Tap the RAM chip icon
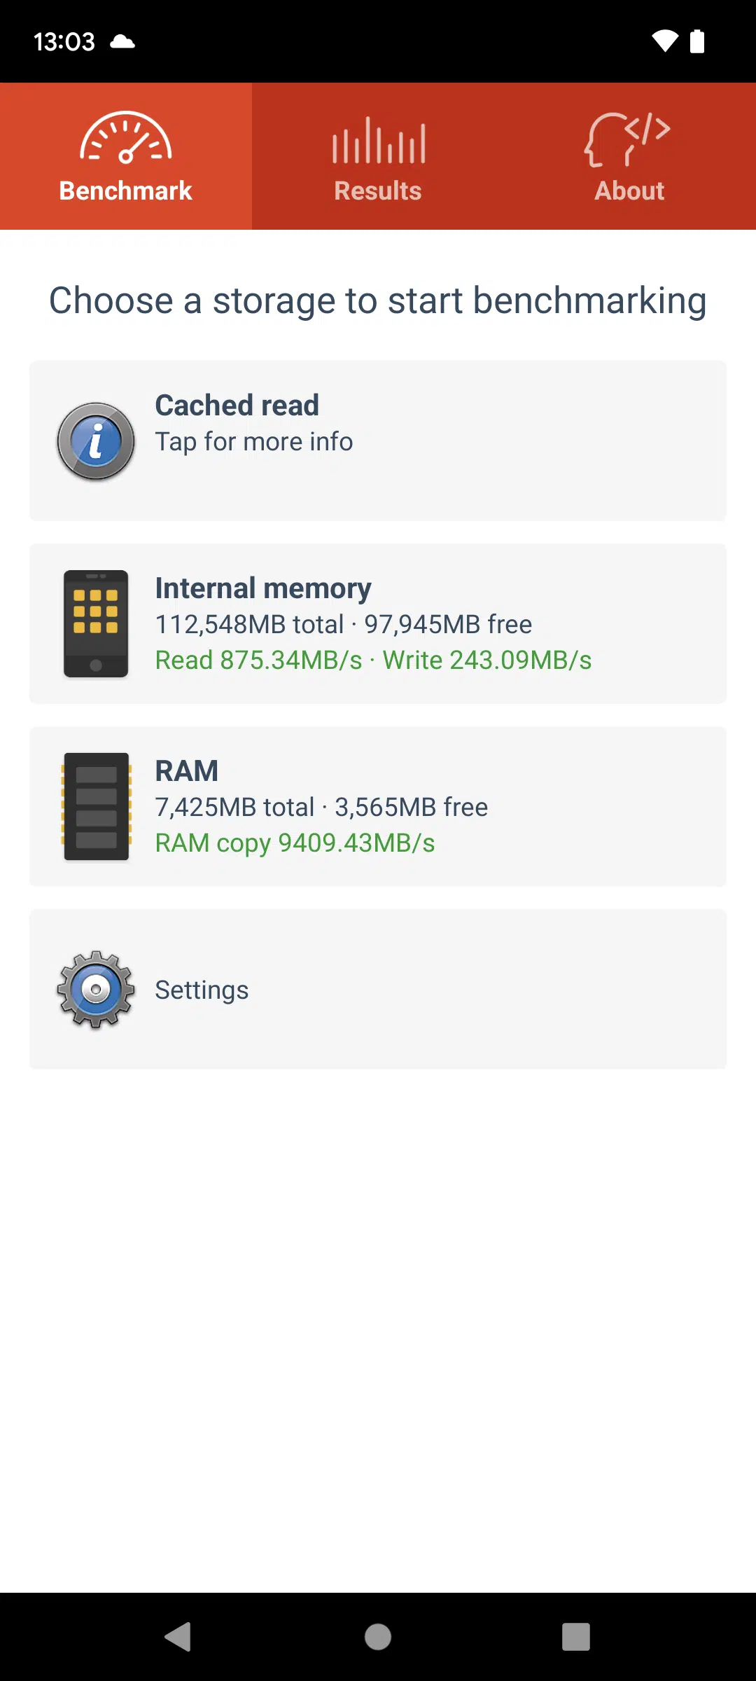Viewport: 756px width, 1681px height. (x=96, y=806)
